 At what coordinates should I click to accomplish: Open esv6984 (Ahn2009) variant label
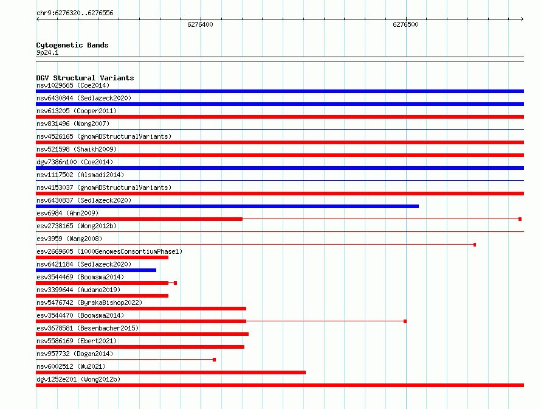click(67, 213)
